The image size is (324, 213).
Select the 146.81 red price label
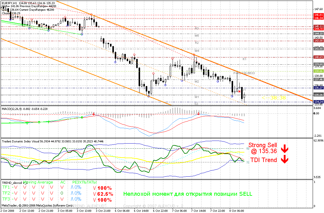click(318, 15)
